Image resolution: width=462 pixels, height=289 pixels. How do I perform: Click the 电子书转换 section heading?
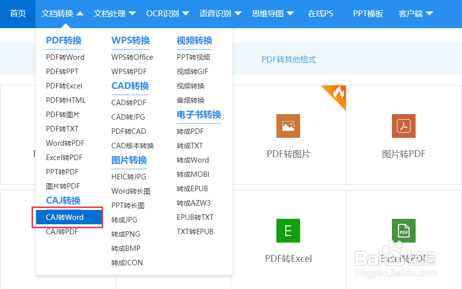[x=198, y=115]
